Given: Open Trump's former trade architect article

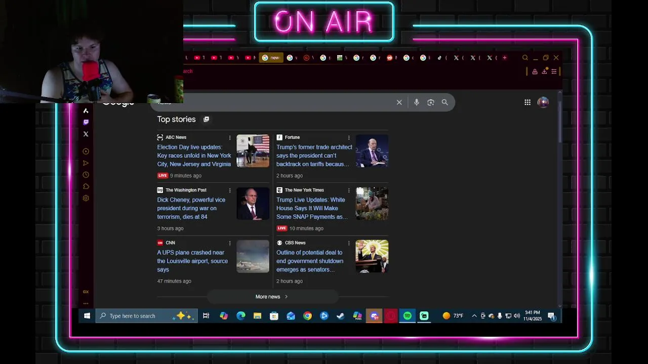Looking at the screenshot, I should 314,156.
